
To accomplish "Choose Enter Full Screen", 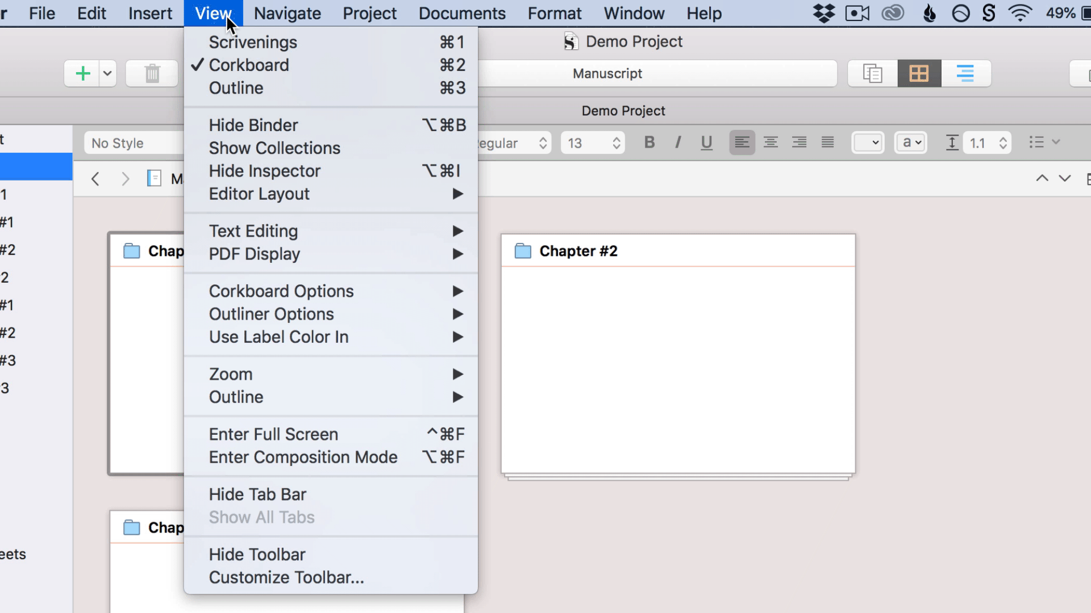I will [x=331, y=434].
